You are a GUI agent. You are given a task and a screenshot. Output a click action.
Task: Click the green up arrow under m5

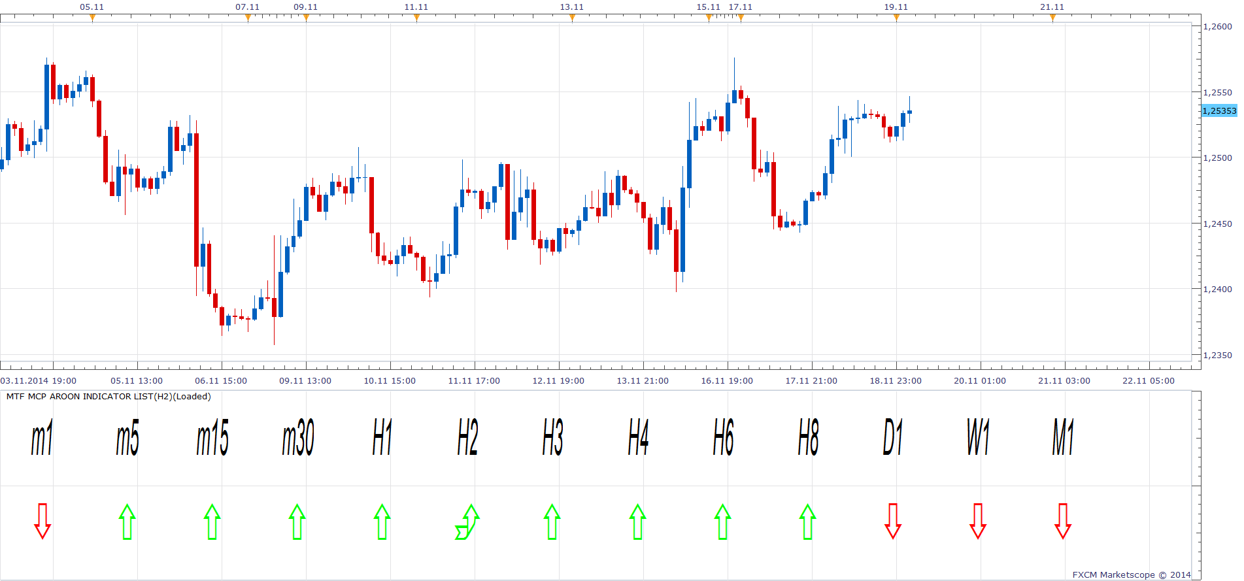pyautogui.click(x=127, y=522)
